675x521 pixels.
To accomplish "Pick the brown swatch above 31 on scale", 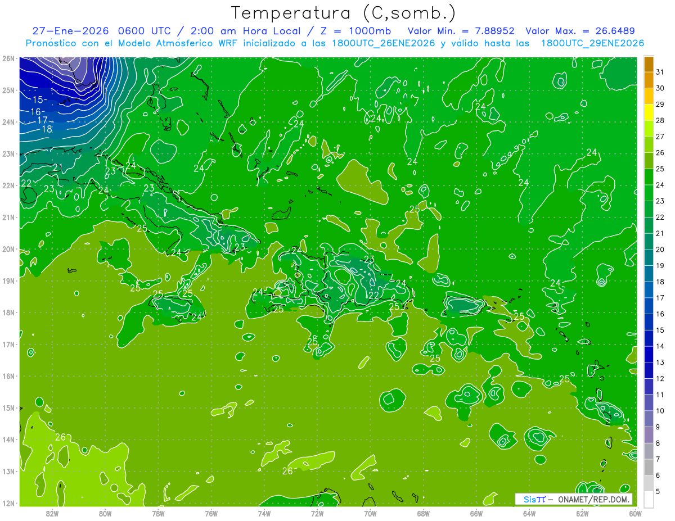I will [649, 64].
